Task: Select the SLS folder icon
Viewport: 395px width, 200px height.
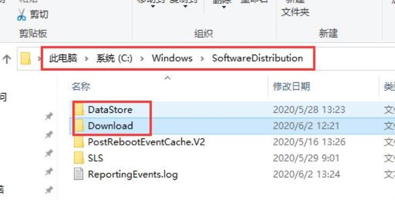Action: coord(79,158)
